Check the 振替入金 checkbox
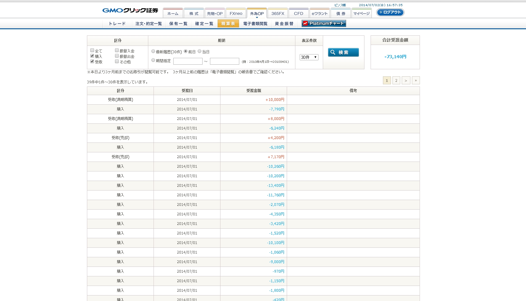This screenshot has width=526, height=301. pos(117,50)
